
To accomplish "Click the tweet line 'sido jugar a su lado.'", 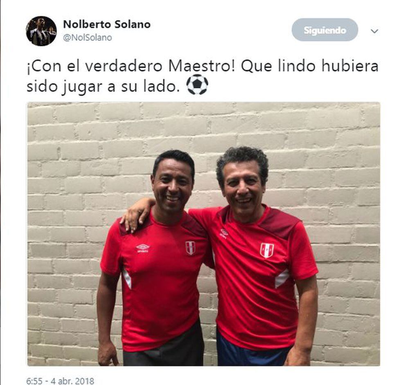I will [x=103, y=87].
